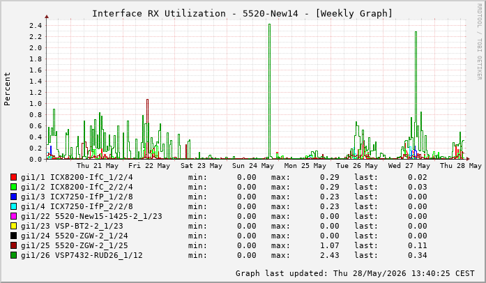
Task: Click the Graph last updated timestamp
Action: pyautogui.click(x=355, y=273)
